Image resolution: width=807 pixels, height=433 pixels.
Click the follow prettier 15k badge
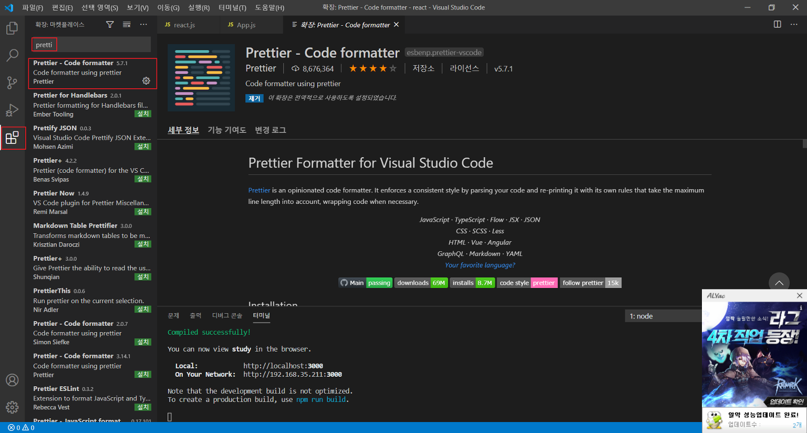pos(591,283)
